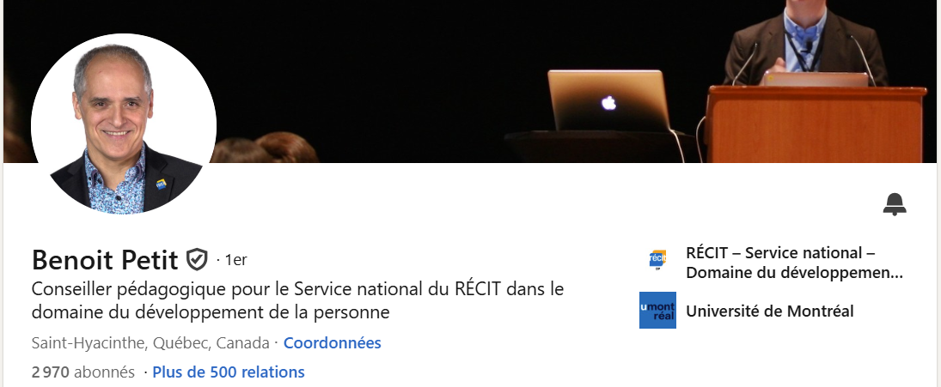The width and height of the screenshot is (941, 387).
Task: Open RÉCIT – Service national experience entry
Action: (794, 263)
